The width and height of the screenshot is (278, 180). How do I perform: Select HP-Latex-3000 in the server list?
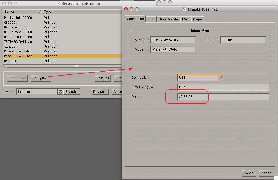(16, 27)
